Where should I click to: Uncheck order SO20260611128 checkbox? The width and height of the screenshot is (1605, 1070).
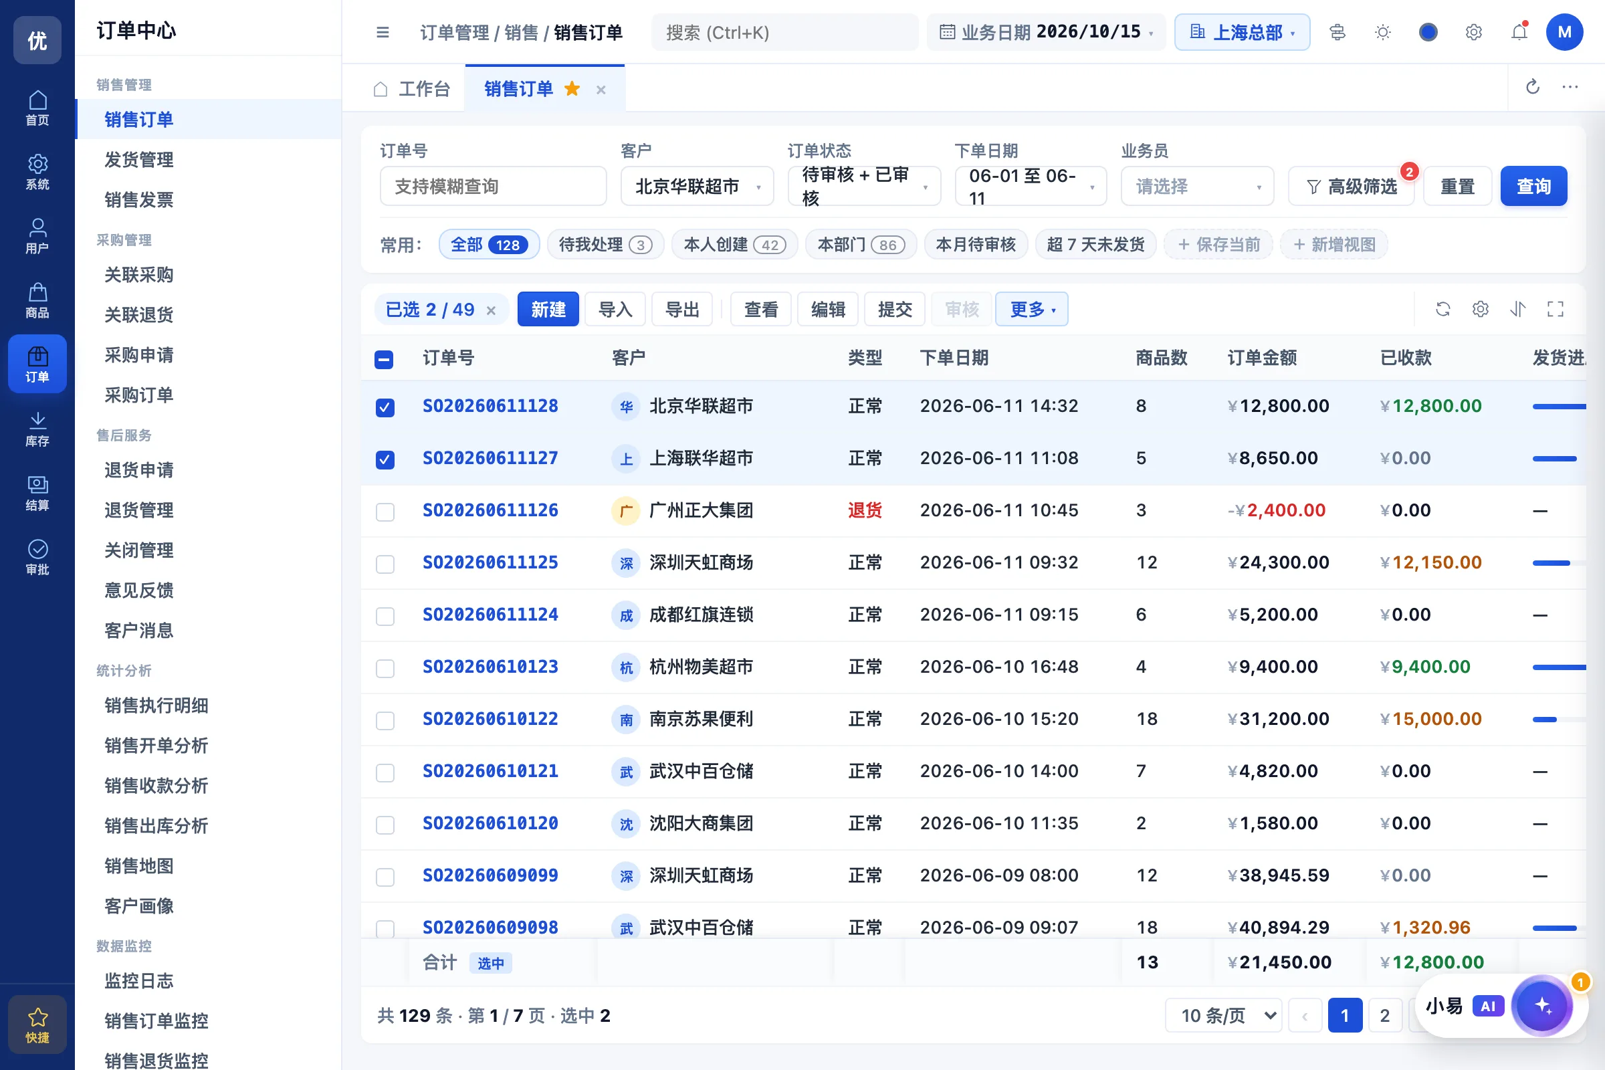pyautogui.click(x=385, y=407)
